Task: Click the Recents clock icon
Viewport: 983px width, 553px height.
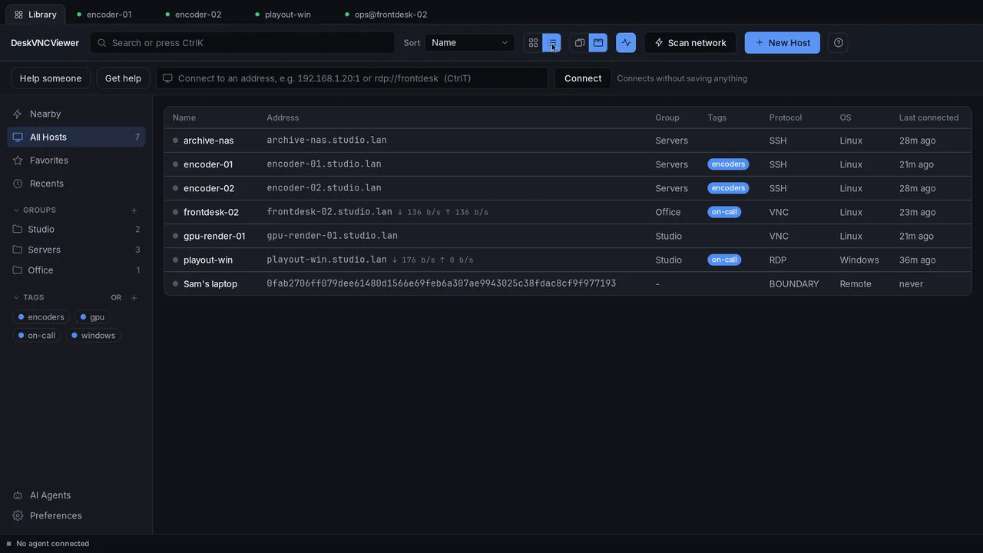Action: [18, 184]
